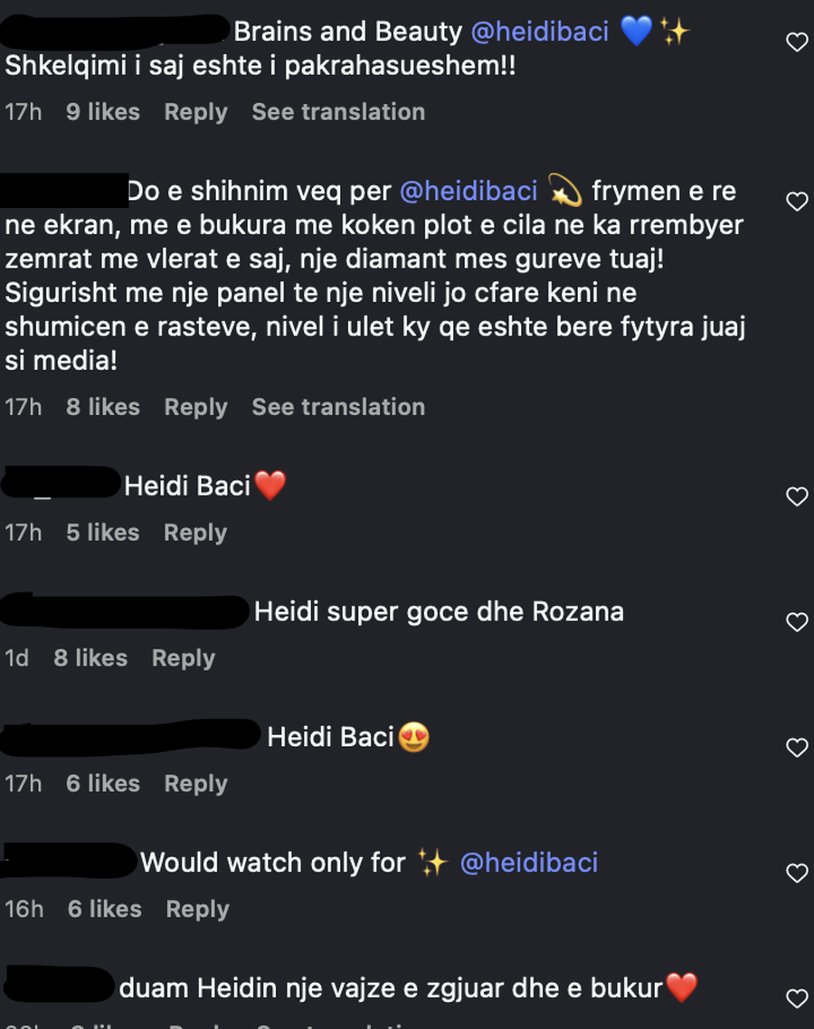Like the 'Heidi super goce dhe Rozana' comment
Image resolution: width=814 pixels, height=1029 pixels.
click(x=797, y=622)
